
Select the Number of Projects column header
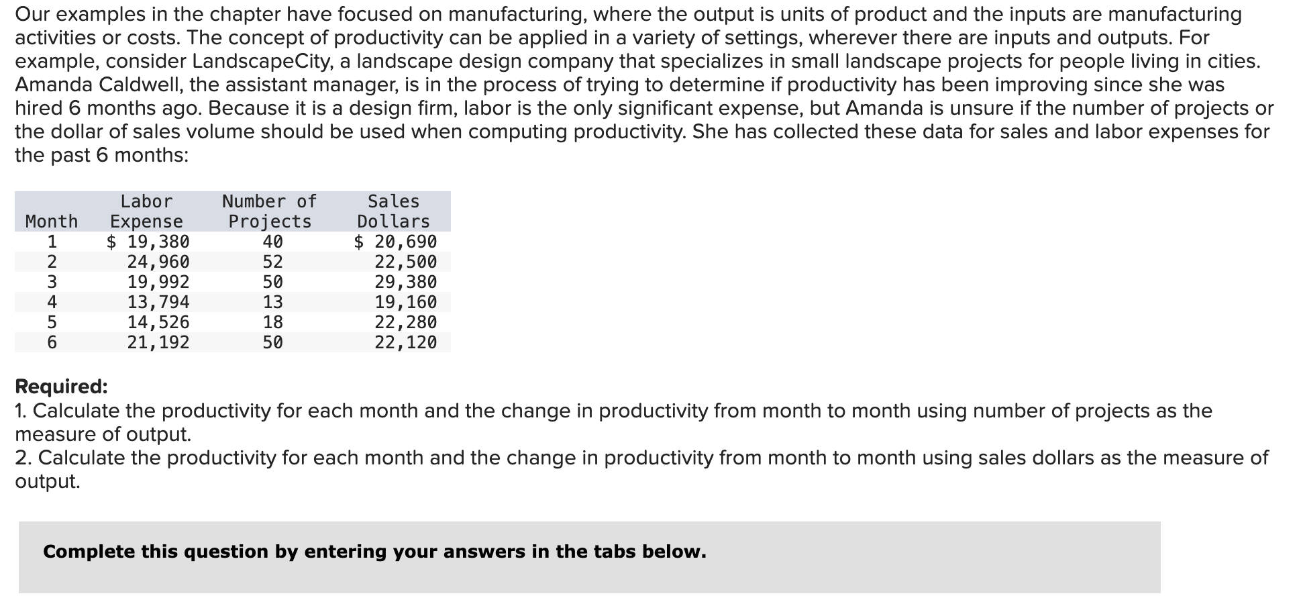click(x=270, y=211)
